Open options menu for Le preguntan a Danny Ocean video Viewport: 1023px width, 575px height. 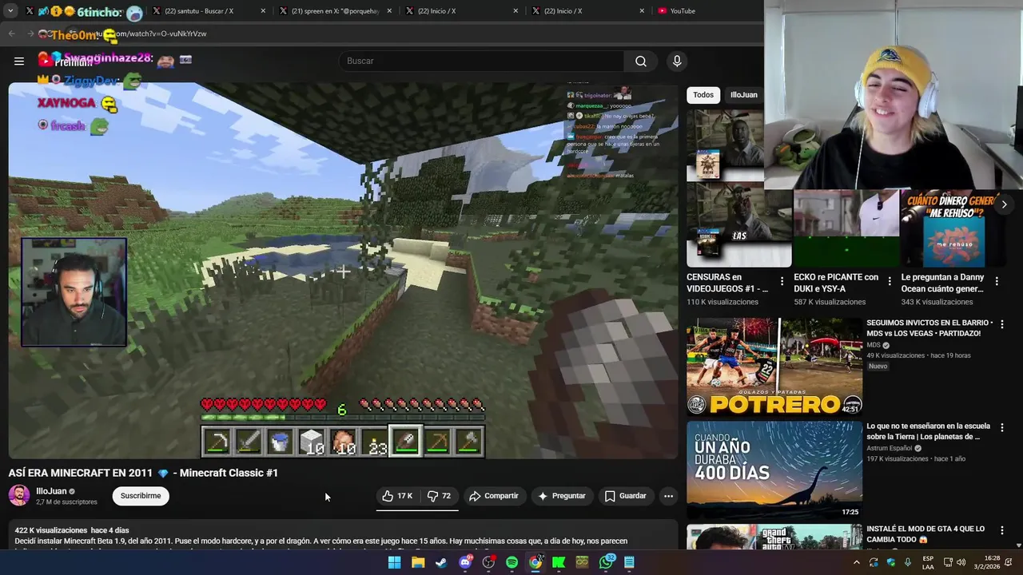pyautogui.click(x=997, y=281)
